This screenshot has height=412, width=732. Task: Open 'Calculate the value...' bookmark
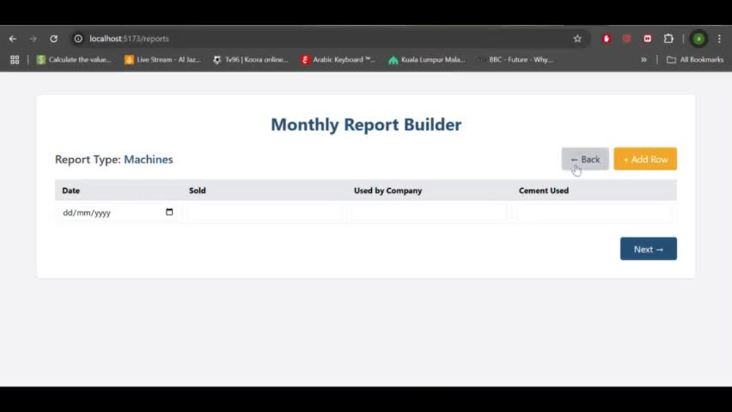74,60
